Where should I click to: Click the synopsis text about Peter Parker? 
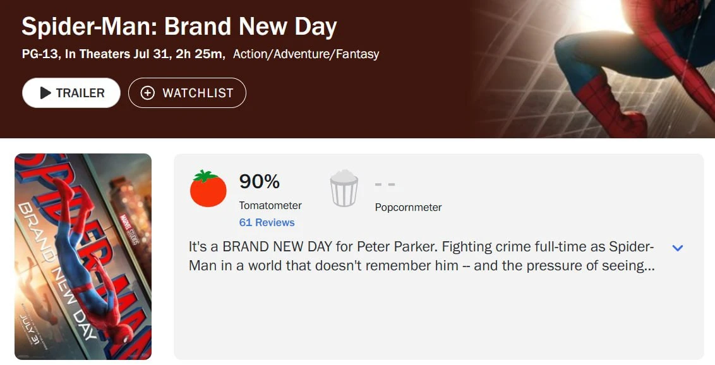[x=422, y=256]
